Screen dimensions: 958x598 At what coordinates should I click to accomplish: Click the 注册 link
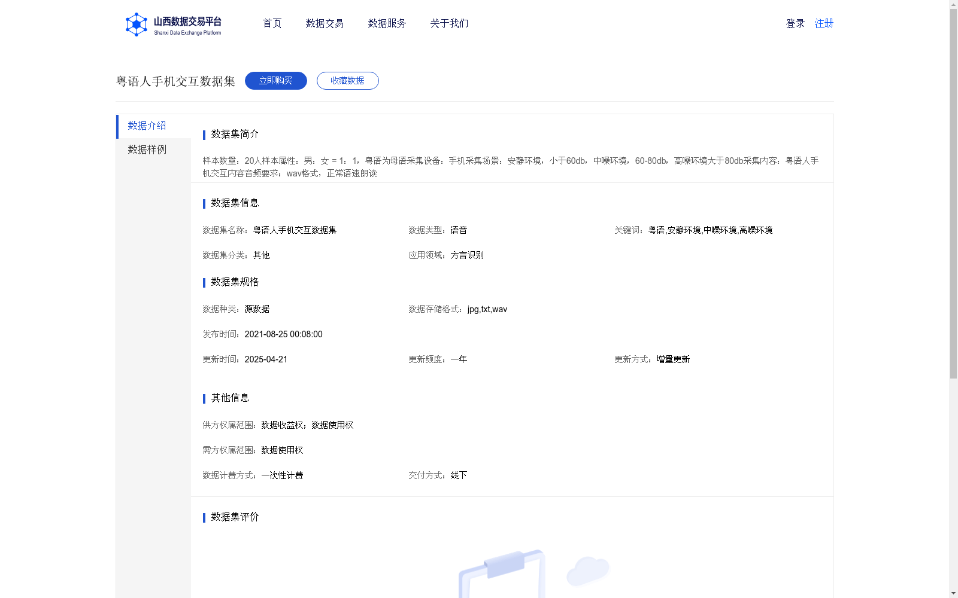click(824, 23)
